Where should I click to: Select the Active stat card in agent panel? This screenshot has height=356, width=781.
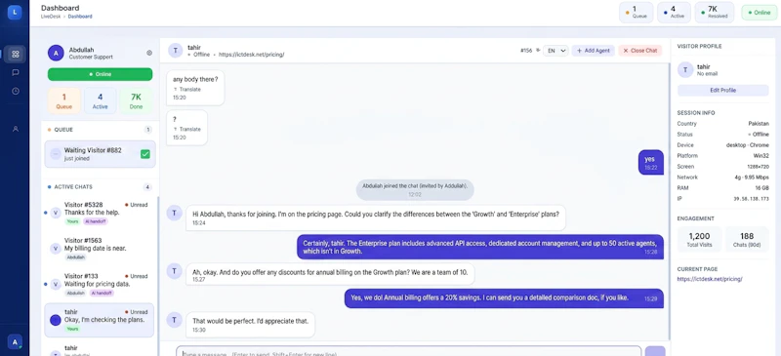coord(101,101)
